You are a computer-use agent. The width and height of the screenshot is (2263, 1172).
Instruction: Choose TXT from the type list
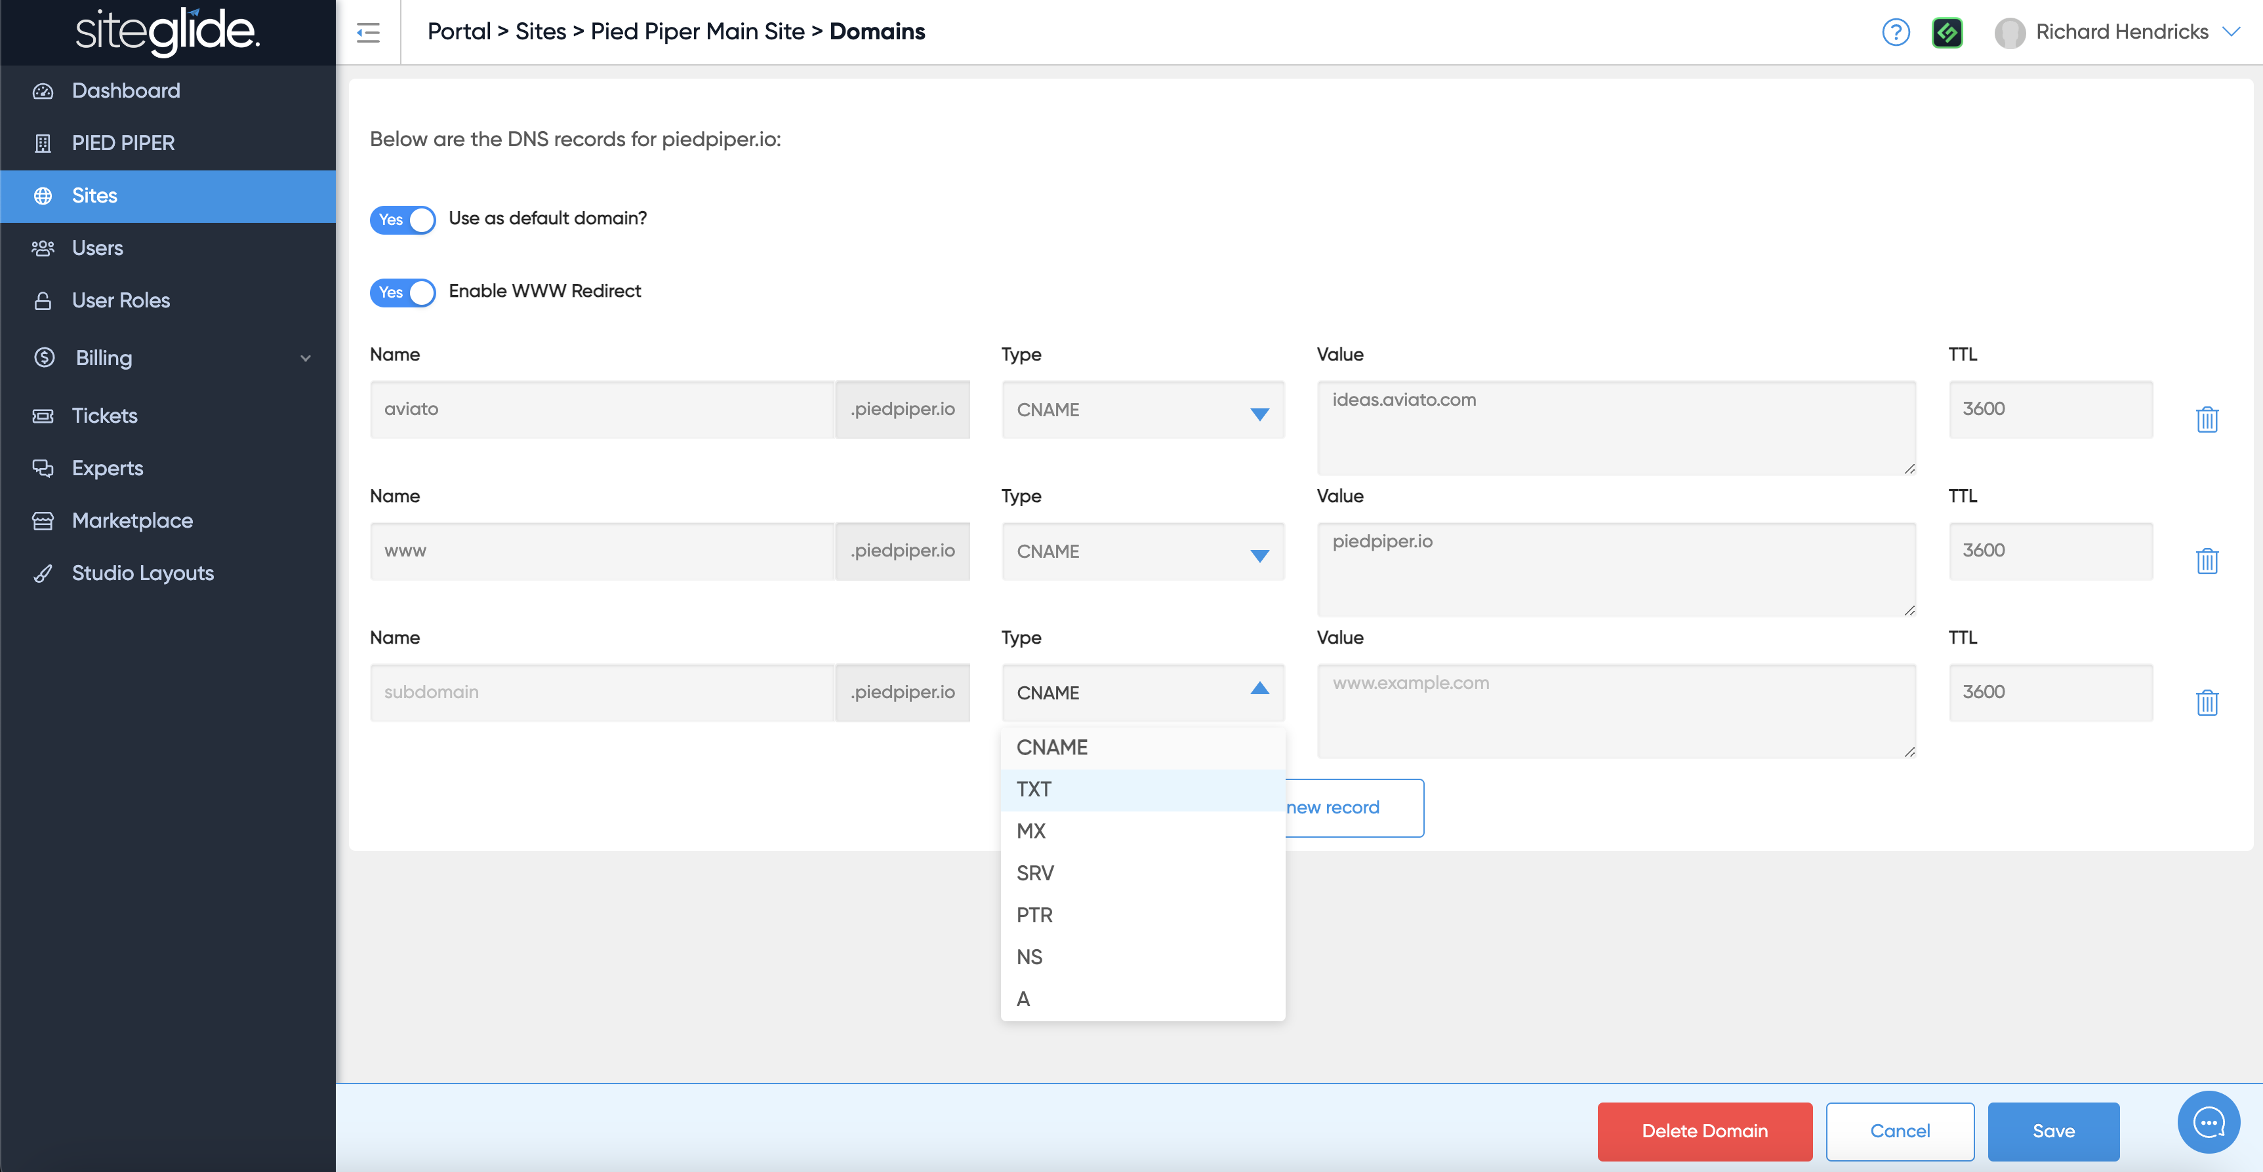coord(1034,789)
